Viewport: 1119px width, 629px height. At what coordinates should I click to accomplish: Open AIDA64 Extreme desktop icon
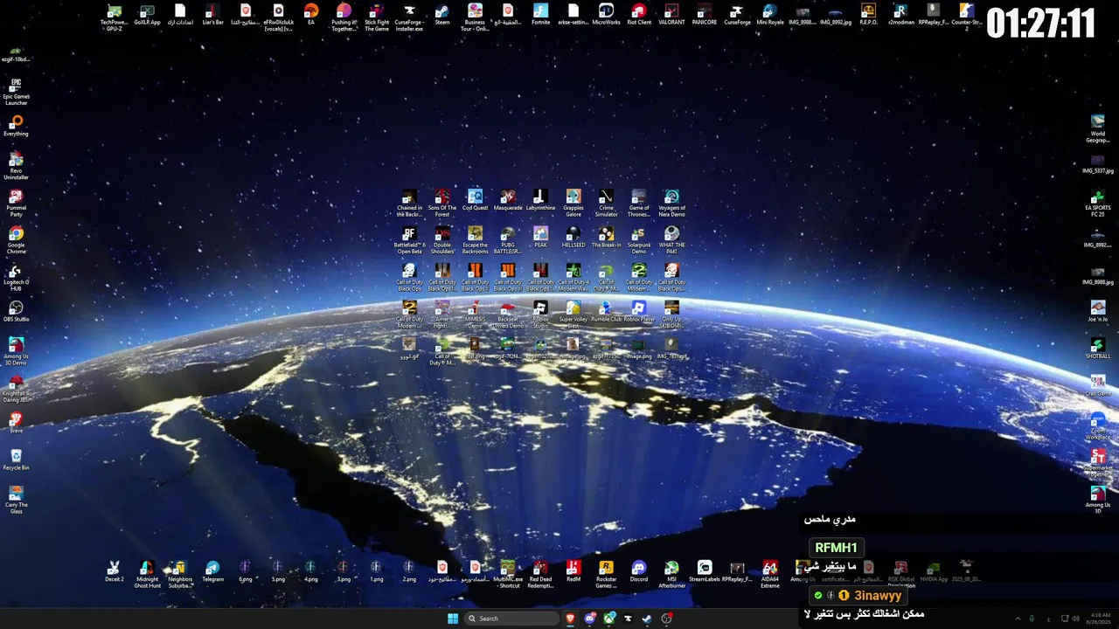click(x=770, y=574)
